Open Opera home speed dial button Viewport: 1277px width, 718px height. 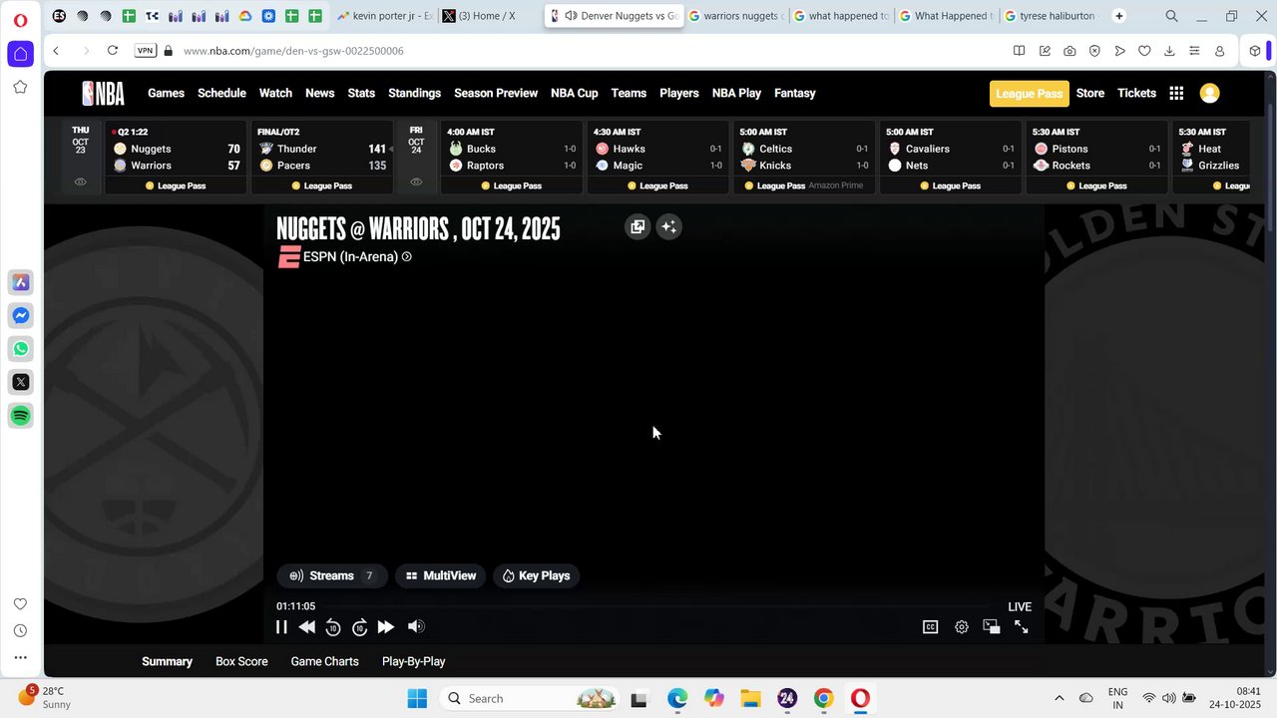click(x=20, y=54)
